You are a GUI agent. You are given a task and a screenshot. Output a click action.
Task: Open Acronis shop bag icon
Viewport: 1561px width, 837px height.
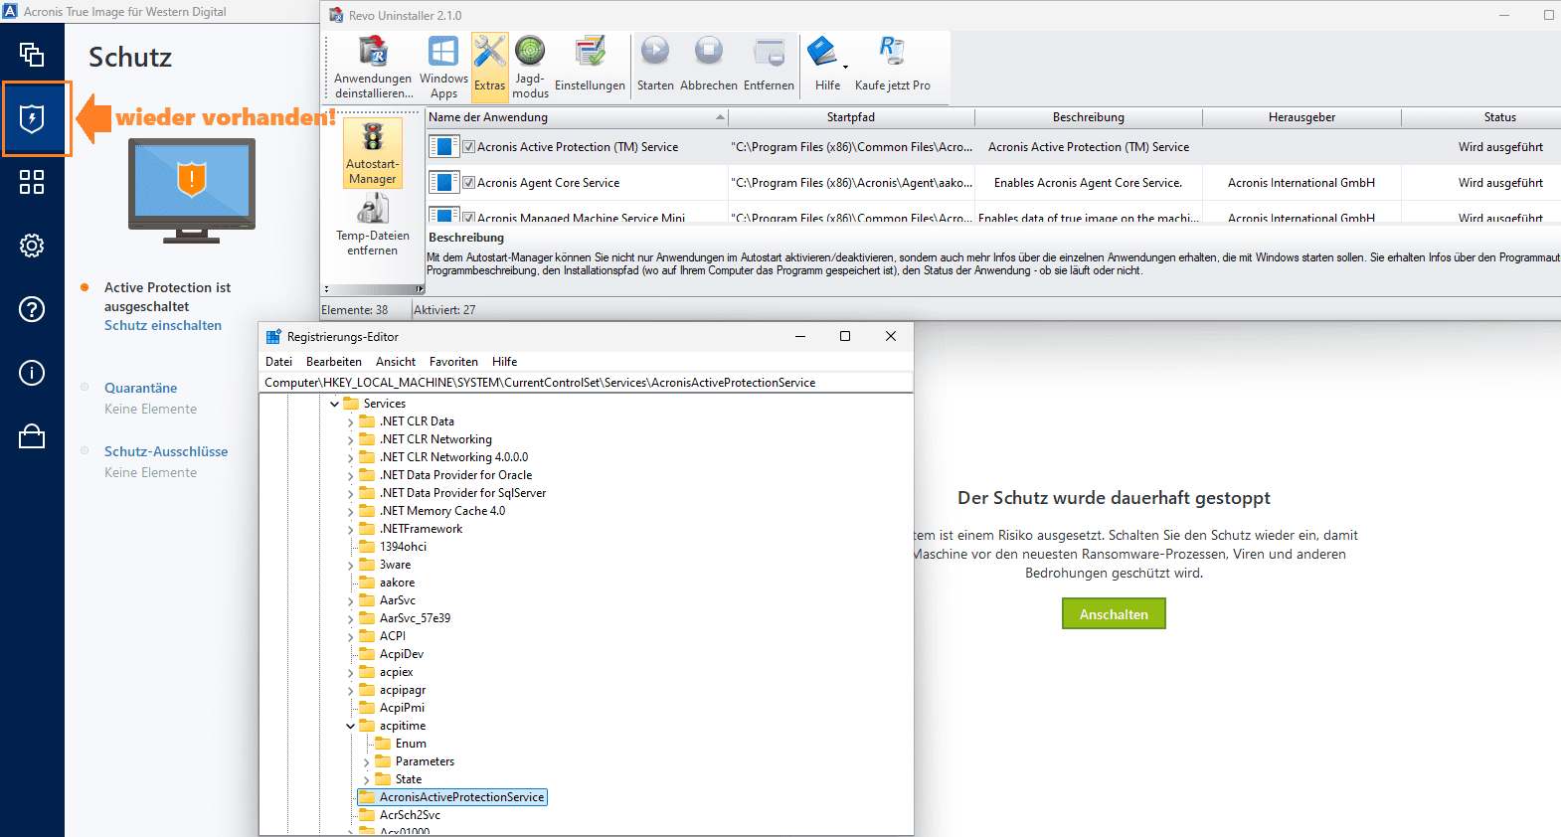32,436
